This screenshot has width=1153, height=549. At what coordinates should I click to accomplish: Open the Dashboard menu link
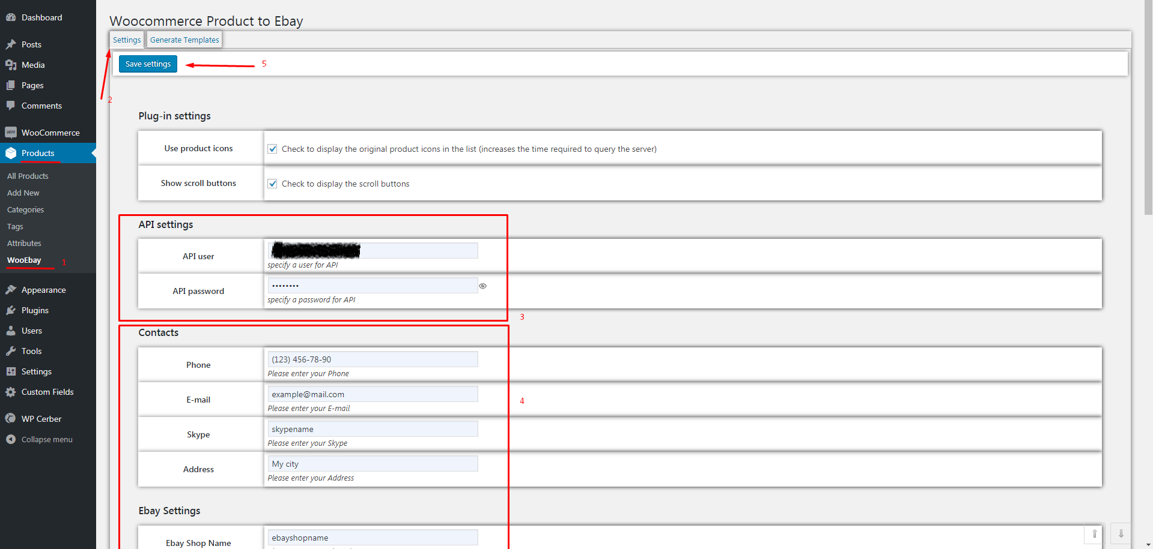tap(41, 17)
